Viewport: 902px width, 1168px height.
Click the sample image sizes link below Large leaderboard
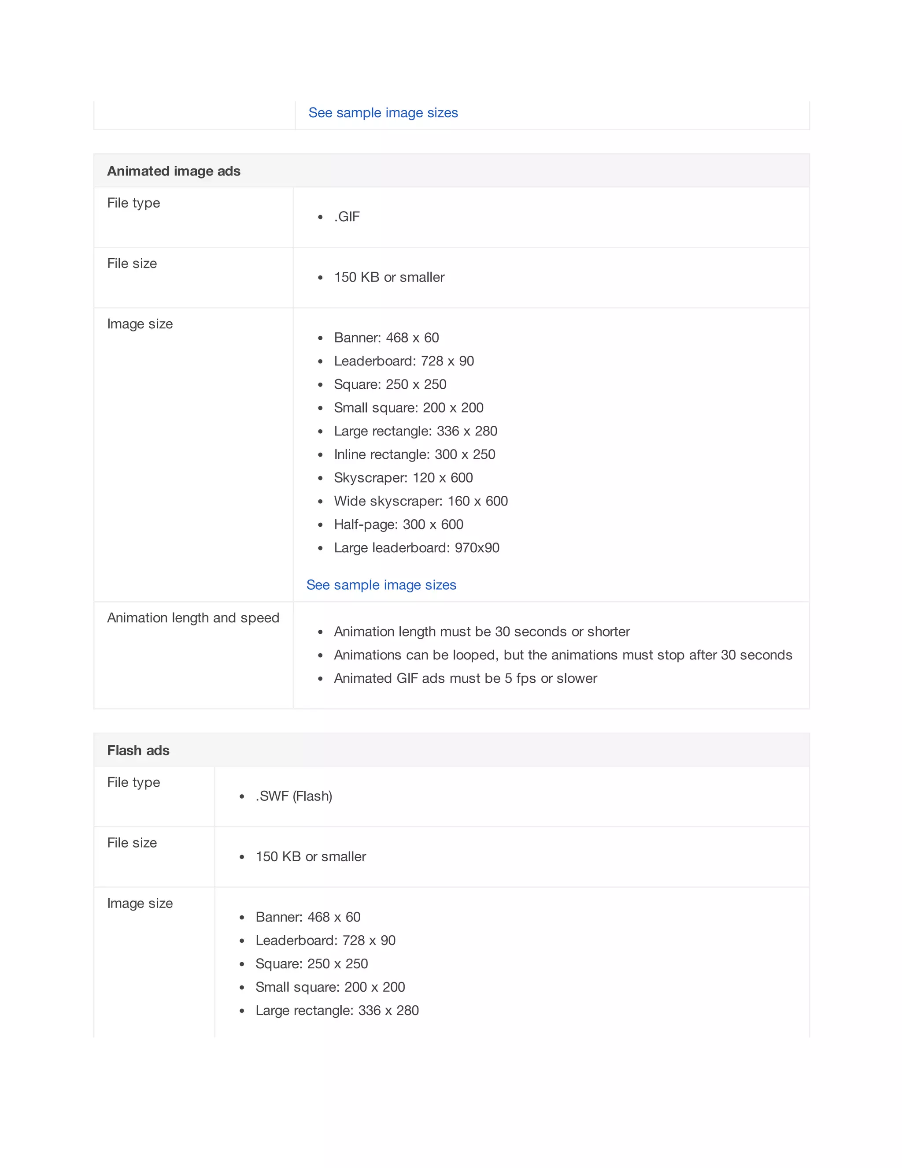coord(381,585)
